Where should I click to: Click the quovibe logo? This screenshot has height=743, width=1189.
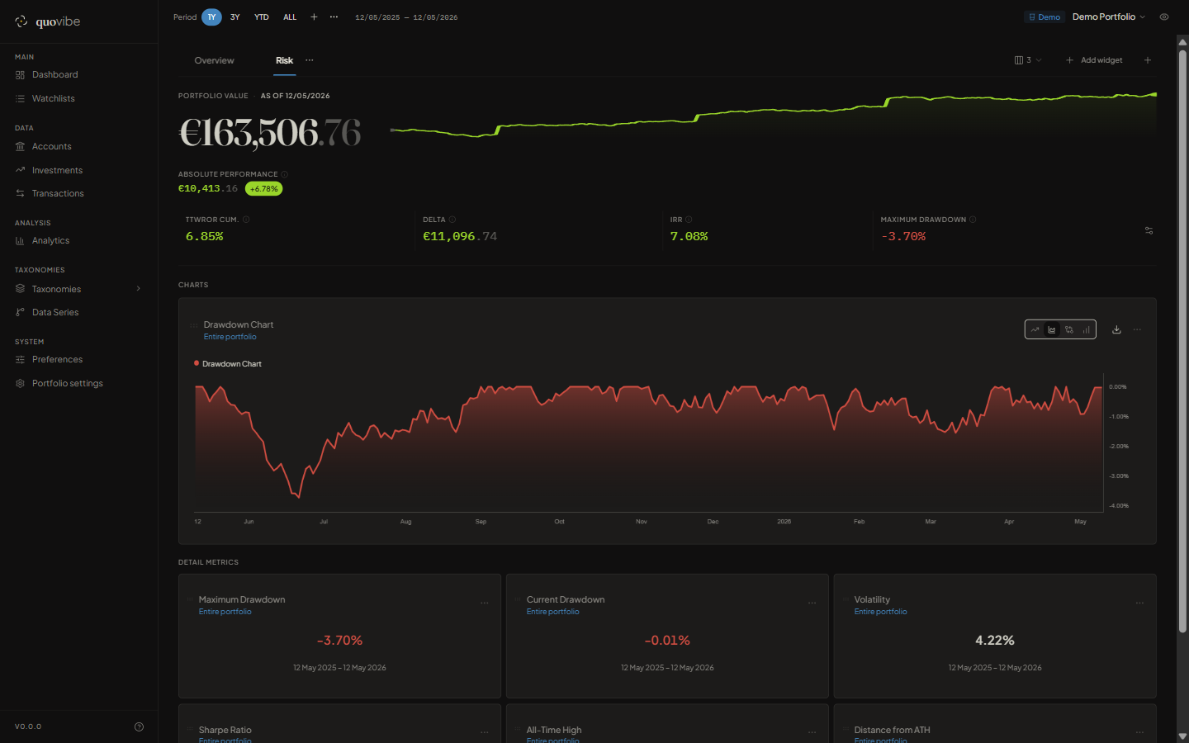[x=48, y=21]
